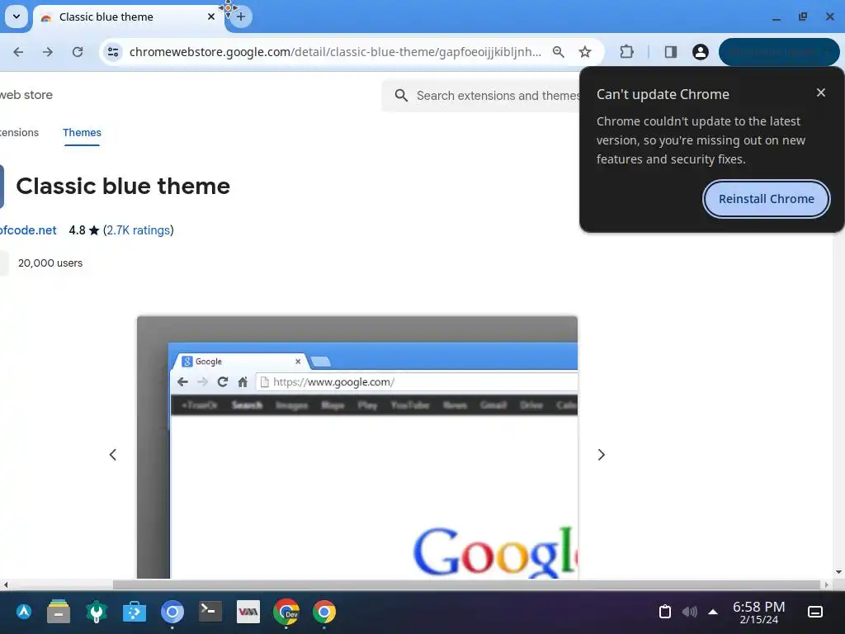Open the web store home link
The height and width of the screenshot is (634, 845).
pyautogui.click(x=26, y=95)
